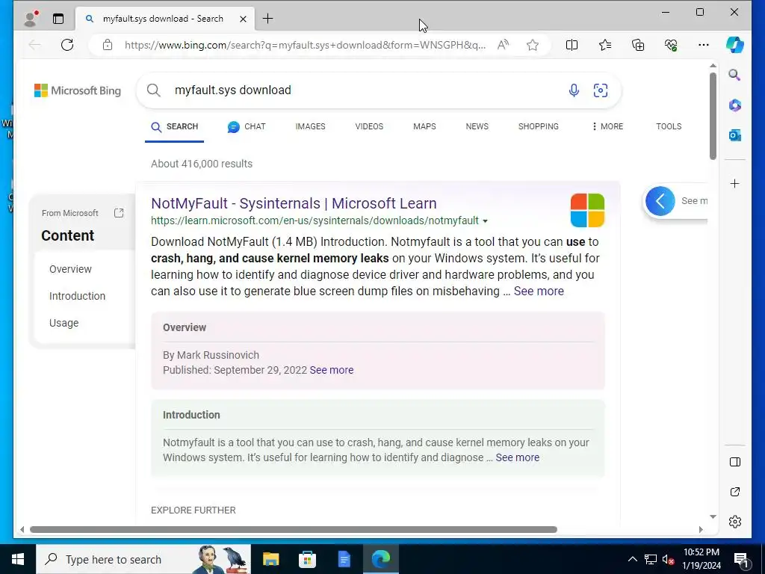
Task: Open NotMyFault - Sysinternals result link
Action: 294,203
